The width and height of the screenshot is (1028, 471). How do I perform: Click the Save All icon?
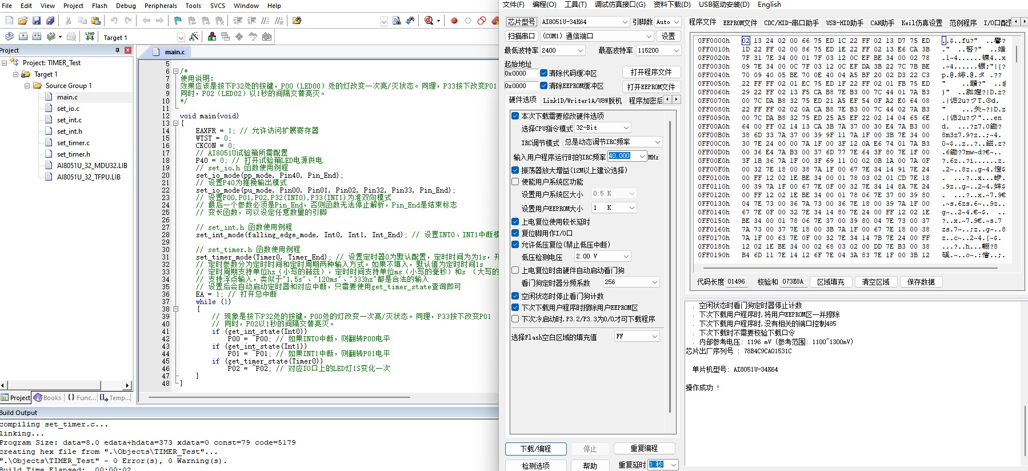(50, 21)
